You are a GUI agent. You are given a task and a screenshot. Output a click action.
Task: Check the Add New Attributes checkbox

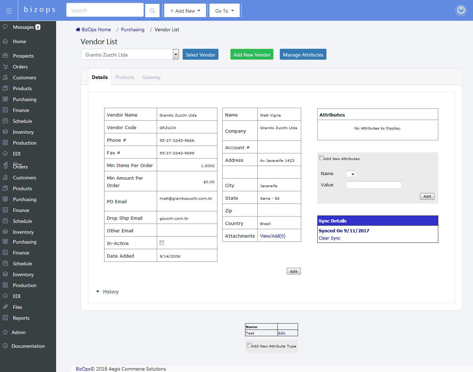tap(321, 158)
